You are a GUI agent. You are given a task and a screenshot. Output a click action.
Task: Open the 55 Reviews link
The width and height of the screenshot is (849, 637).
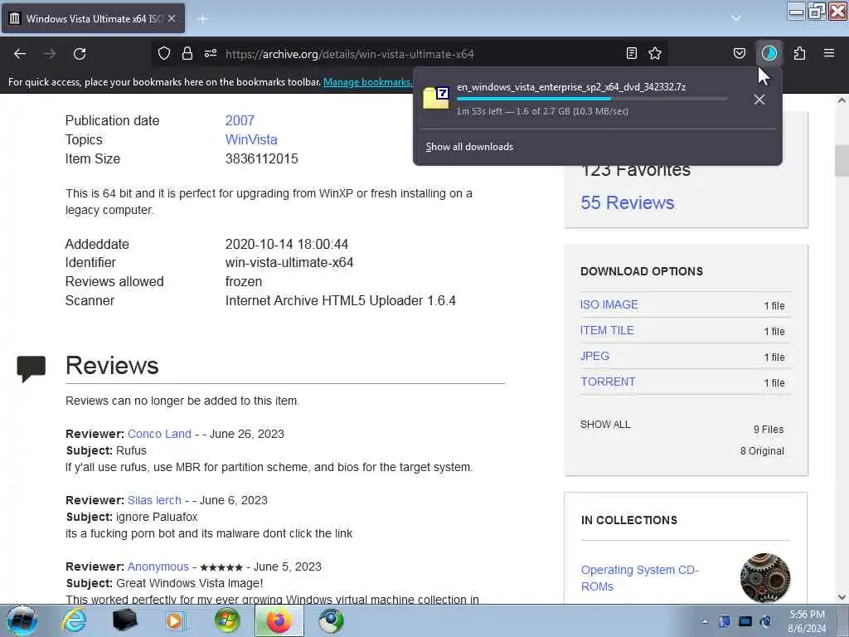(x=628, y=202)
